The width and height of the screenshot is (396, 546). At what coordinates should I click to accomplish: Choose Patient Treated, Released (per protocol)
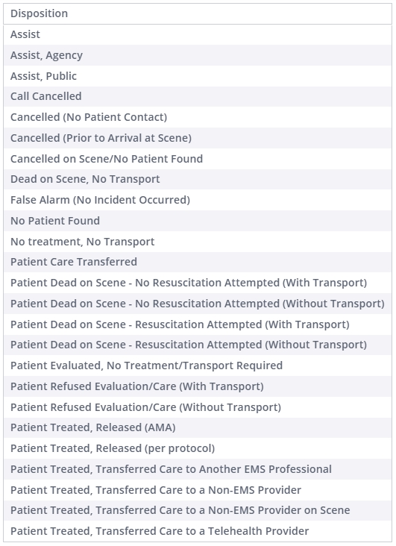(198, 448)
